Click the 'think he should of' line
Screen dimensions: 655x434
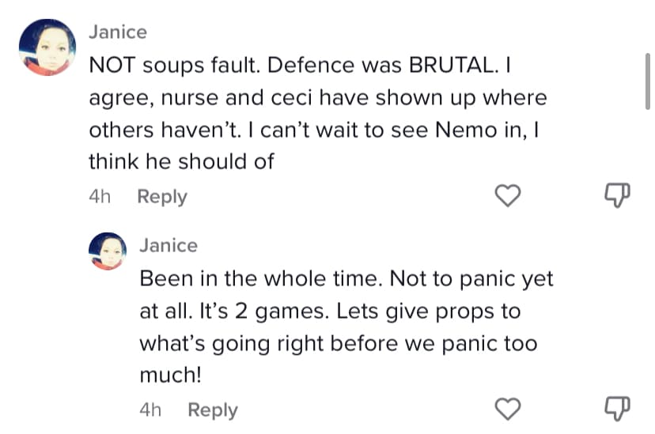[181, 162]
